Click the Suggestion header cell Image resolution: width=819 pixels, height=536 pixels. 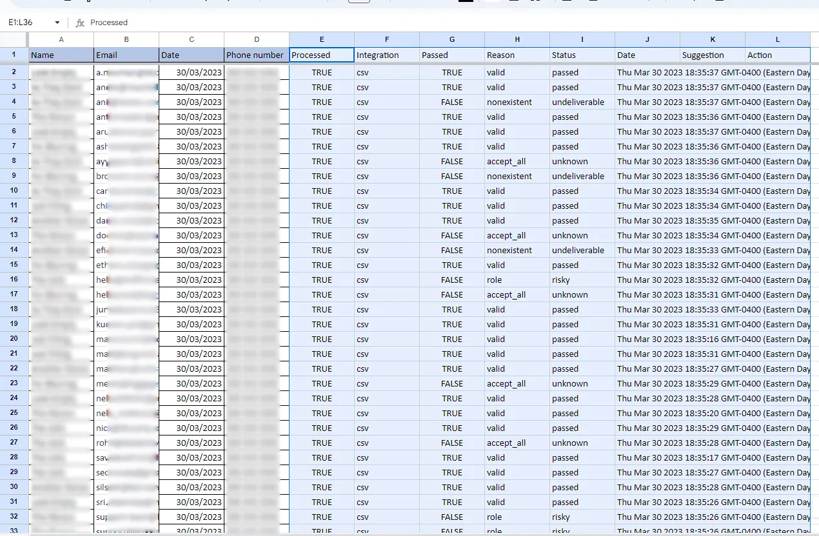pyautogui.click(x=713, y=55)
